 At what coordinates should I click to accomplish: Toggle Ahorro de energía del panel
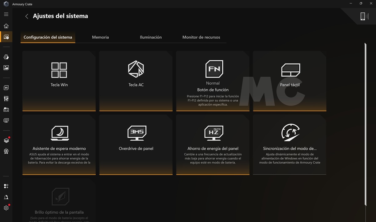[212, 144]
